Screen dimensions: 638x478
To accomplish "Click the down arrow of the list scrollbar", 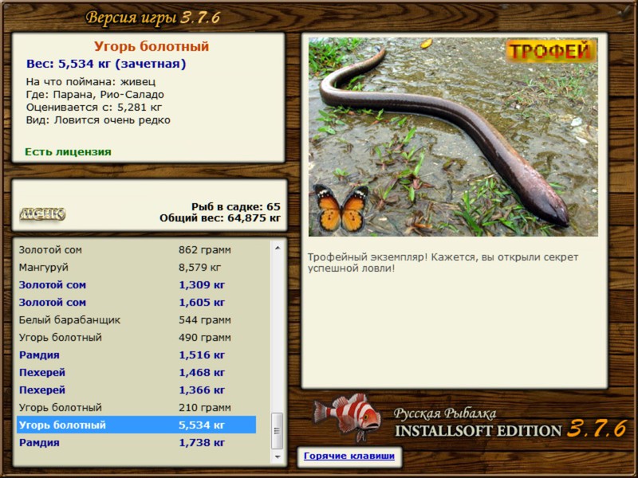I will tap(277, 456).
